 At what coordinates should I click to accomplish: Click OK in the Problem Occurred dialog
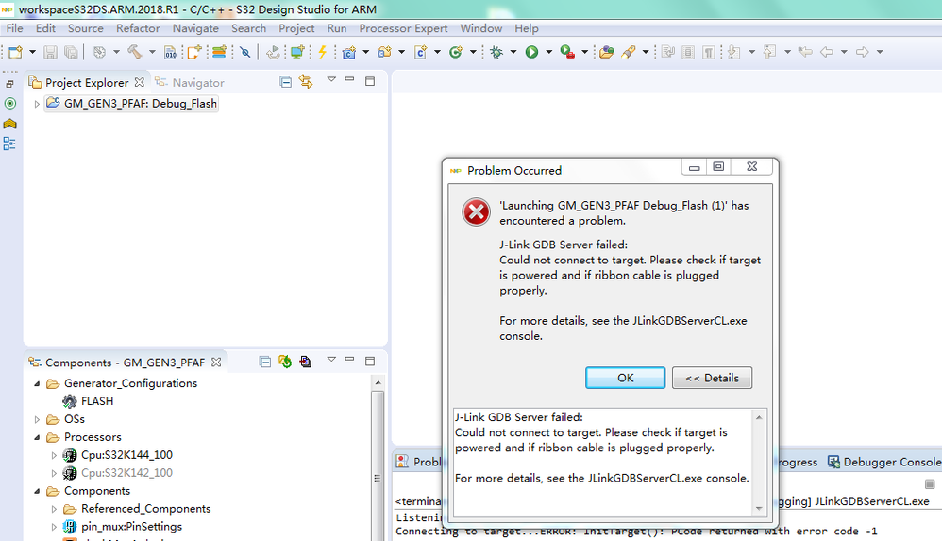coord(626,378)
